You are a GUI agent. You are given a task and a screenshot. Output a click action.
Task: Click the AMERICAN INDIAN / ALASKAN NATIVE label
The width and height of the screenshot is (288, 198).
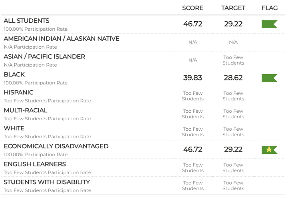click(62, 39)
